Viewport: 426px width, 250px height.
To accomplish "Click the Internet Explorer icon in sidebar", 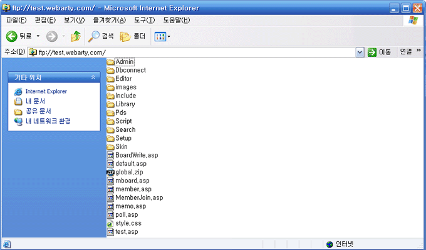I will [x=18, y=92].
